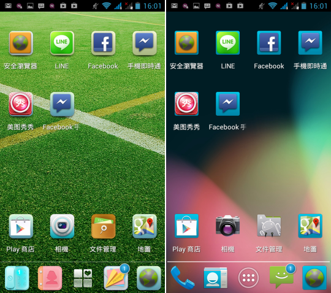This screenshot has height=293, width=331.
Task: Tap blue phone handset in right screen dock
Action: pyautogui.click(x=183, y=278)
